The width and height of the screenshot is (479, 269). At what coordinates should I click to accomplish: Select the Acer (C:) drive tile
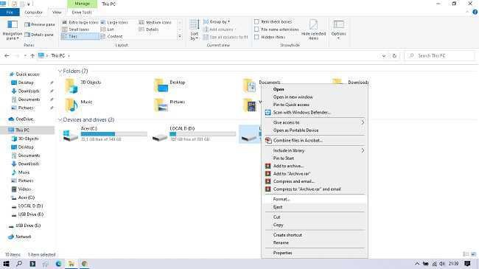pos(104,134)
